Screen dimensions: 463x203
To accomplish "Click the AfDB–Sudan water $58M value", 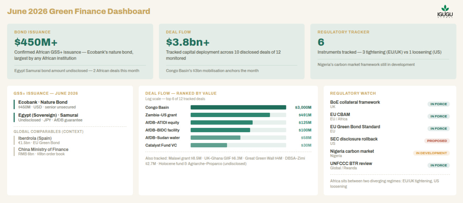I will click(306, 138).
